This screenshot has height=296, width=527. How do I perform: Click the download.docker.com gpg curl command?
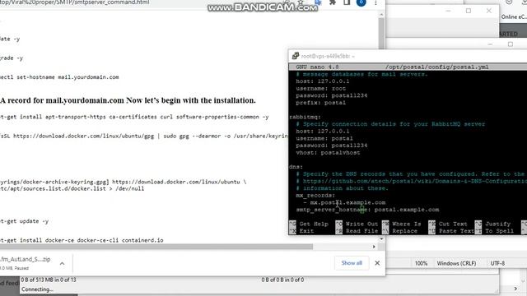click(144, 136)
